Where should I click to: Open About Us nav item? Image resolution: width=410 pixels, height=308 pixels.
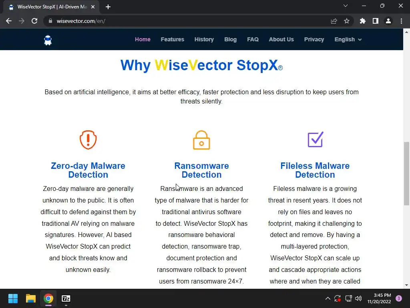click(x=281, y=39)
